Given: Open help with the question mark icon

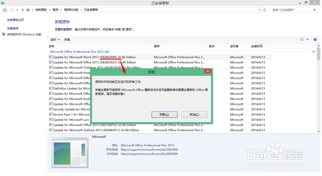Looking at the screenshot, I should click(315, 39).
